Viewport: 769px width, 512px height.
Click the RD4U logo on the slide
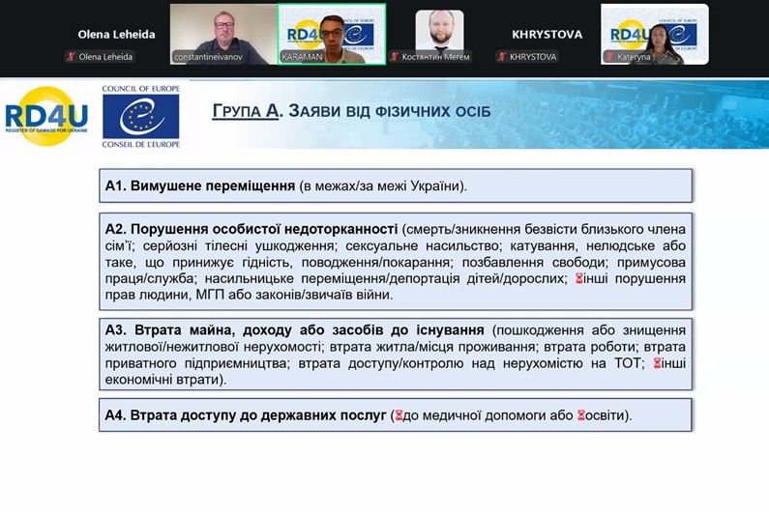46,116
